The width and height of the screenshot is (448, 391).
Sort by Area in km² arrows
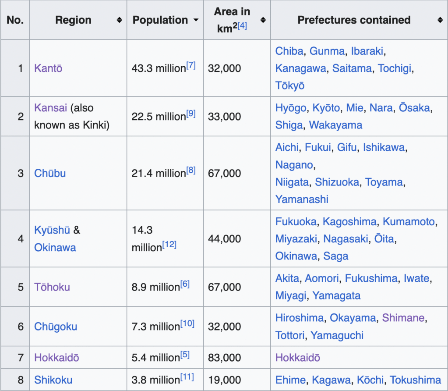[263, 20]
